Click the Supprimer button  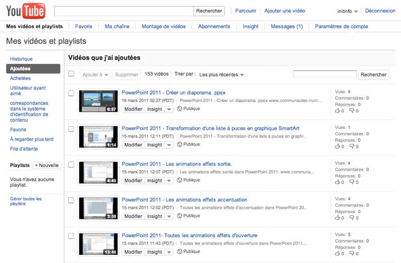pos(127,75)
